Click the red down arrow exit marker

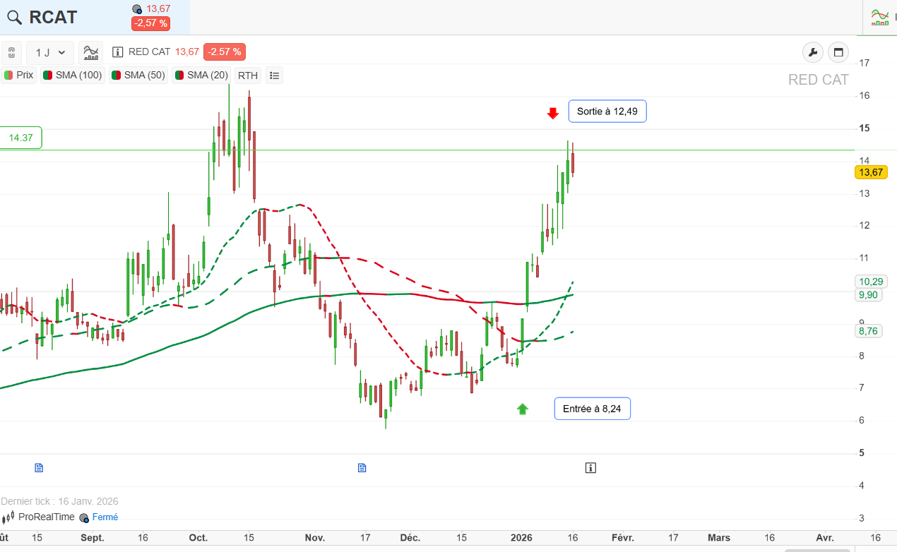pos(553,113)
